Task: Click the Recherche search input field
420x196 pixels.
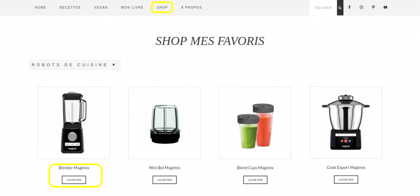Action: [x=323, y=8]
